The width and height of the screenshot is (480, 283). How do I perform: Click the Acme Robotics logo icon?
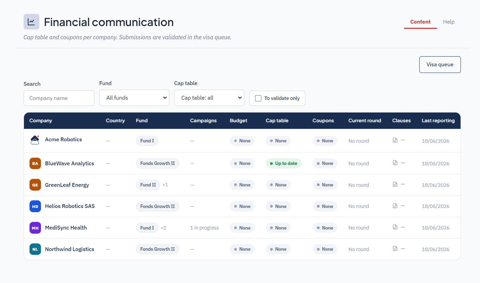[35, 140]
